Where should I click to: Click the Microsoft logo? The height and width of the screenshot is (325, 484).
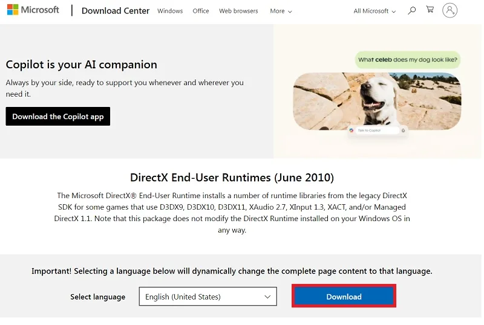coord(33,10)
